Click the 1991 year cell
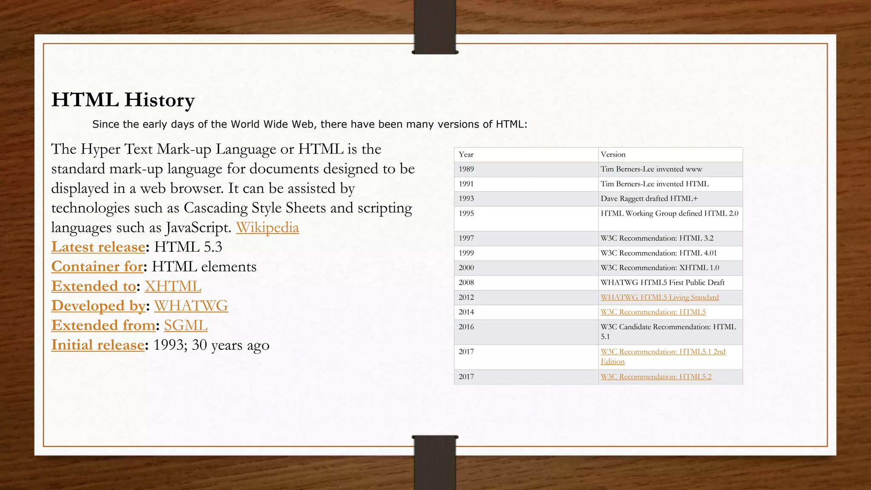This screenshot has height=490, width=871. pos(526,184)
